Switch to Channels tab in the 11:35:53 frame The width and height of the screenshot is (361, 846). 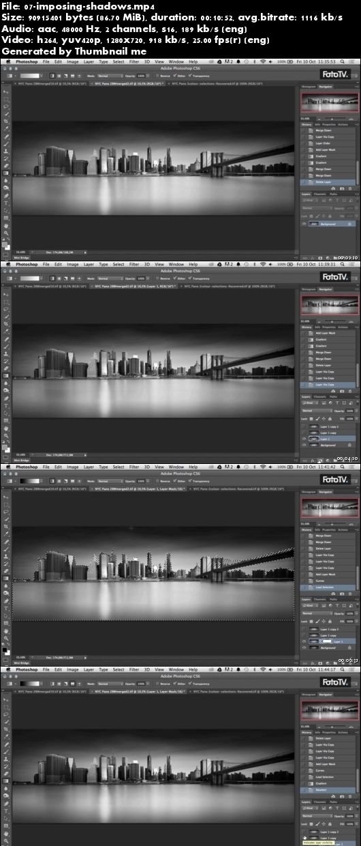(x=319, y=194)
